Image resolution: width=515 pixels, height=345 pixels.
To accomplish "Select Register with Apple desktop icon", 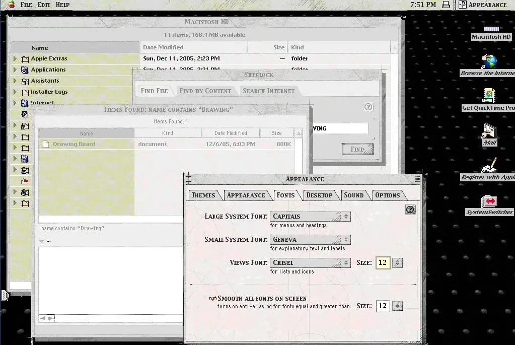I will [x=488, y=169].
